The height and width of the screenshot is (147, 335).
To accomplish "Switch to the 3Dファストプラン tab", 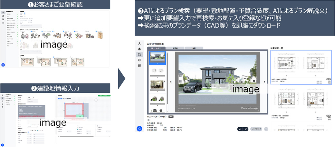I will point(157,48).
